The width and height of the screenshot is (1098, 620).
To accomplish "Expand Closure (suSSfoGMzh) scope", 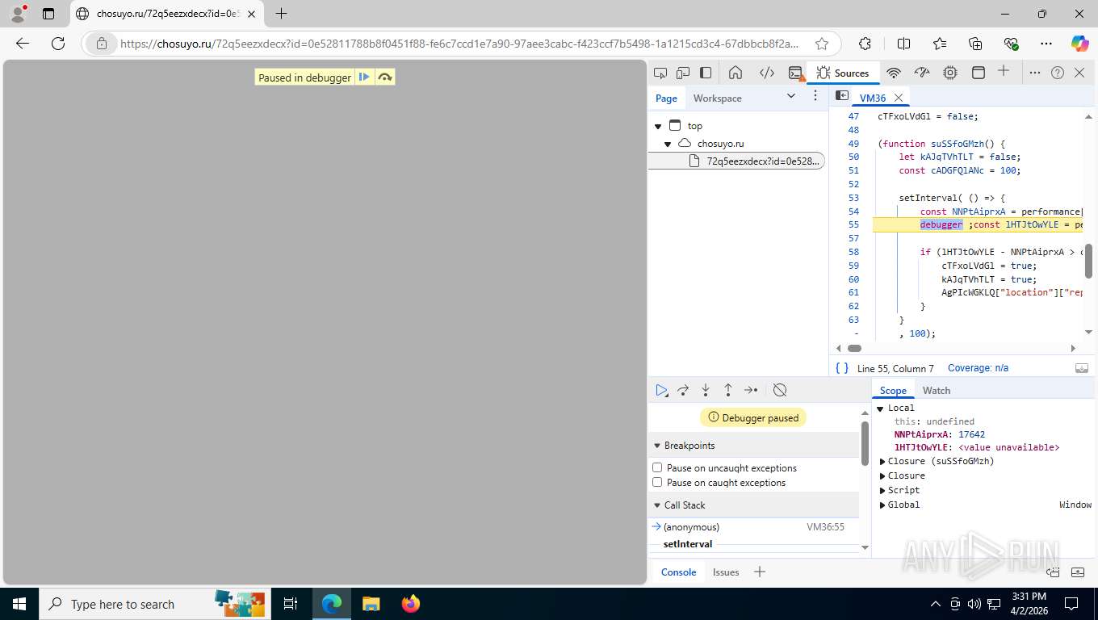I will (x=882, y=462).
